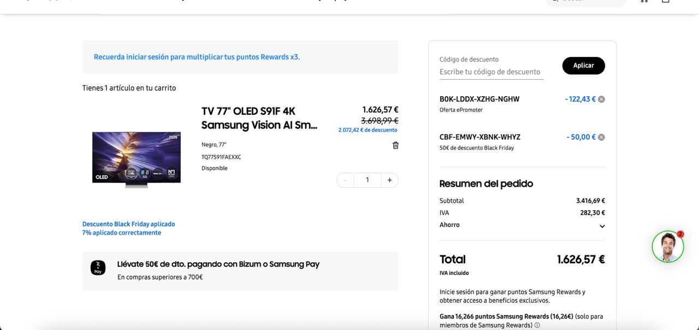Click the 2.072,42 € de descuento label
Image resolution: width=699 pixels, height=330 pixels.
coord(368,130)
